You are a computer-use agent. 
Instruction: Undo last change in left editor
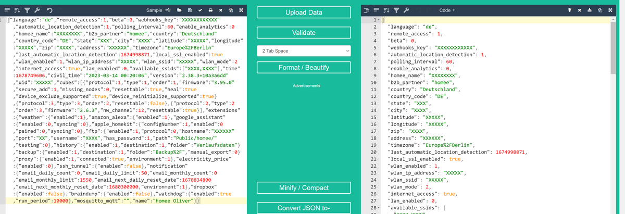point(49,10)
